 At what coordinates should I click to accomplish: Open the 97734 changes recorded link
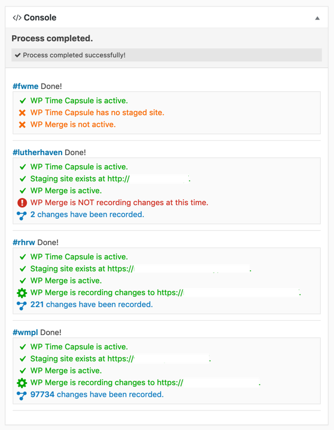(97, 394)
